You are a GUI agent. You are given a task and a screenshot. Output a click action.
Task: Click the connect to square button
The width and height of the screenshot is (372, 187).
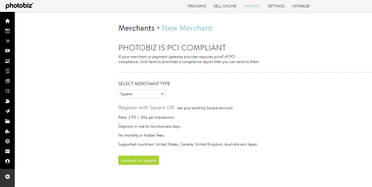(139, 160)
